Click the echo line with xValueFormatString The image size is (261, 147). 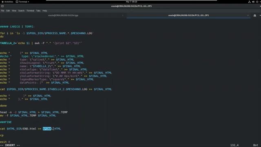pos(56,73)
